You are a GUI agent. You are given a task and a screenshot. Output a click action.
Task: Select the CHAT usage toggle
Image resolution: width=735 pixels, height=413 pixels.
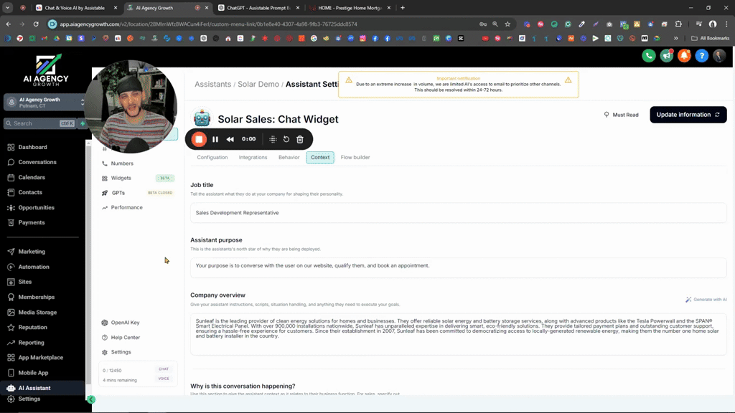tap(164, 368)
